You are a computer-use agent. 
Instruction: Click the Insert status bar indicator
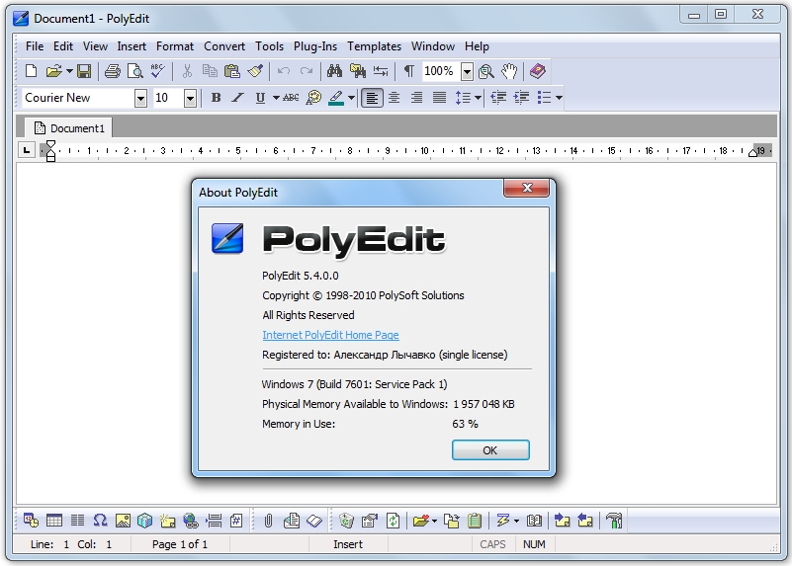348,544
